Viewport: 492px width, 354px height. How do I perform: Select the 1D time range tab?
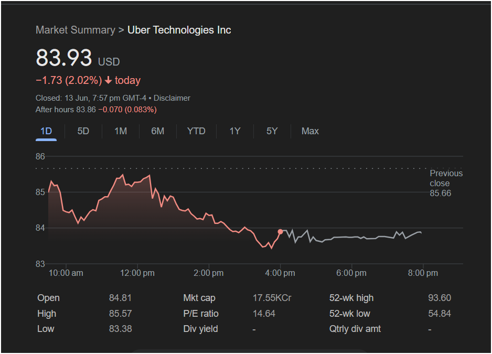pyautogui.click(x=46, y=131)
